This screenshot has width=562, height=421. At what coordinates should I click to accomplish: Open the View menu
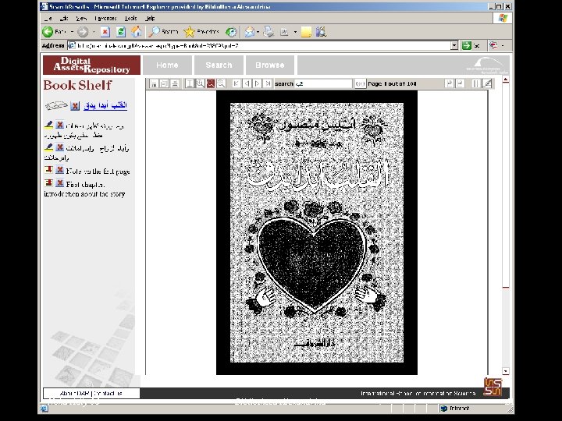point(81,18)
